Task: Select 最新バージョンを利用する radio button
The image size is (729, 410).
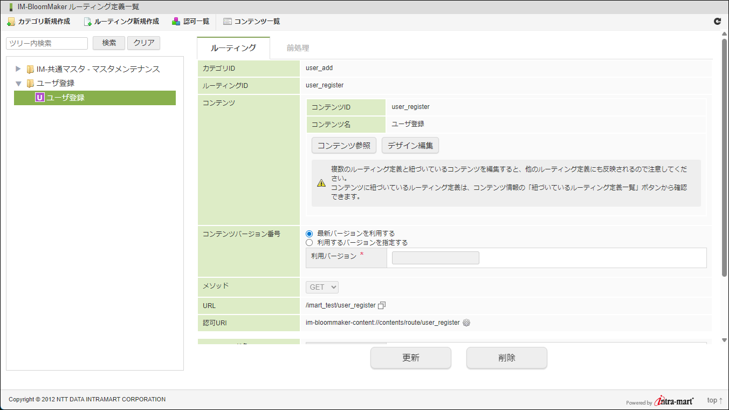Action: click(x=310, y=234)
